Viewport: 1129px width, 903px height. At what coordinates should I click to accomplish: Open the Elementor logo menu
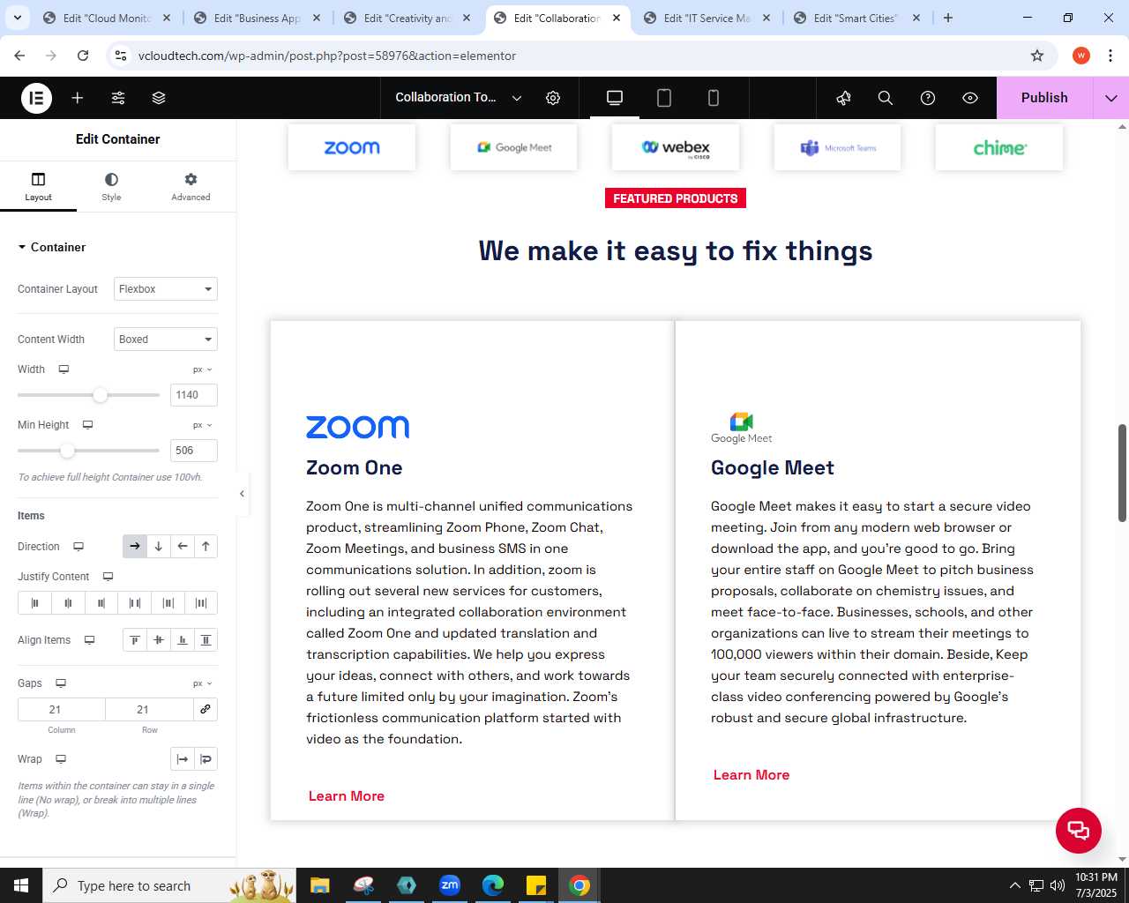36,98
